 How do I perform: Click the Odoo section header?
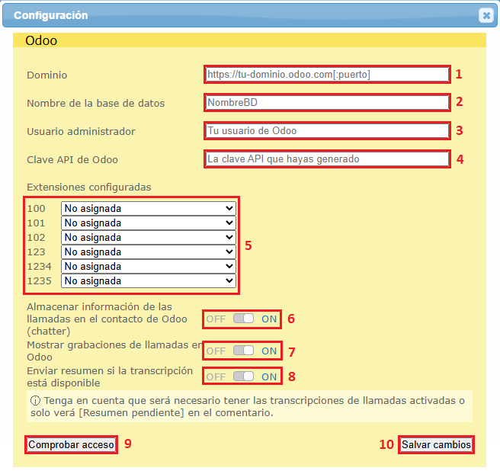(249, 40)
